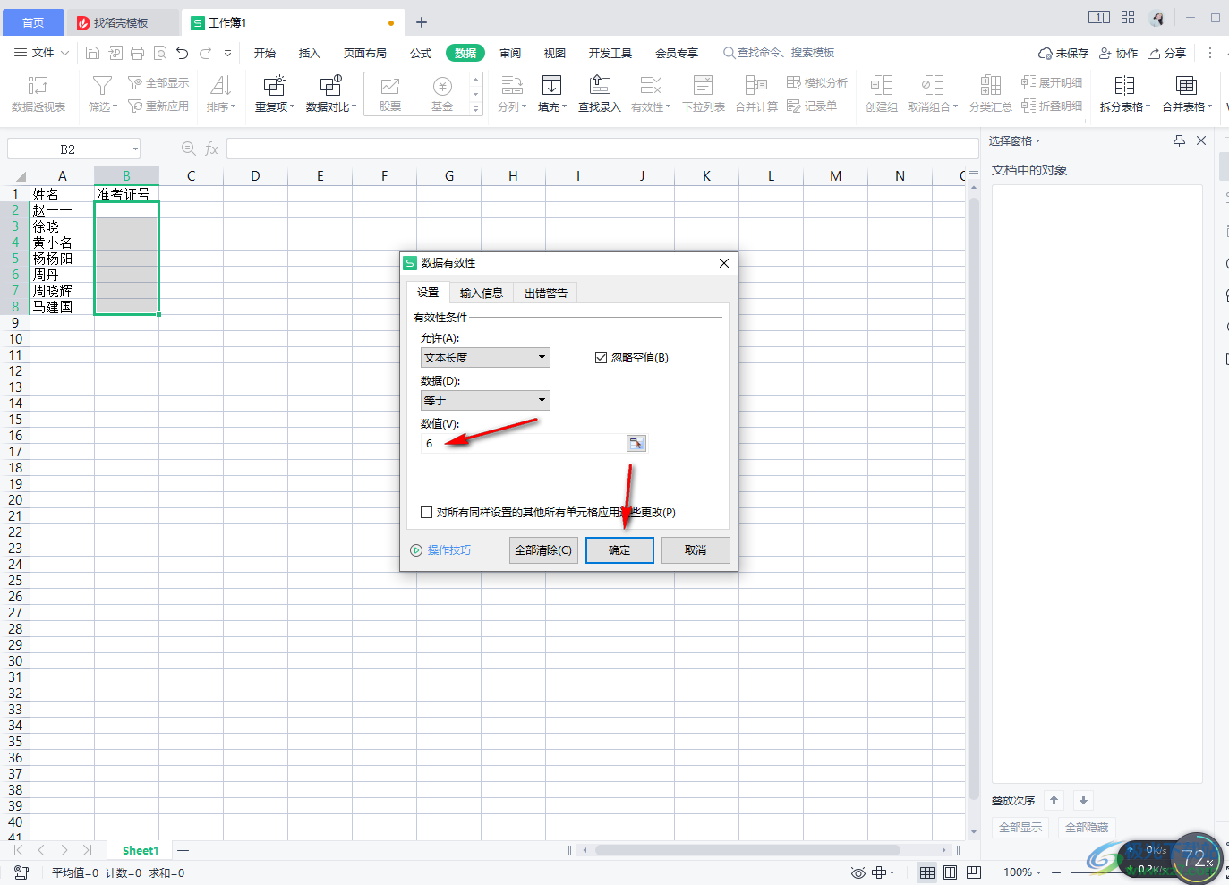The height and width of the screenshot is (885, 1229).
Task: Open 合并计算 consolidate tool
Action: [x=756, y=94]
